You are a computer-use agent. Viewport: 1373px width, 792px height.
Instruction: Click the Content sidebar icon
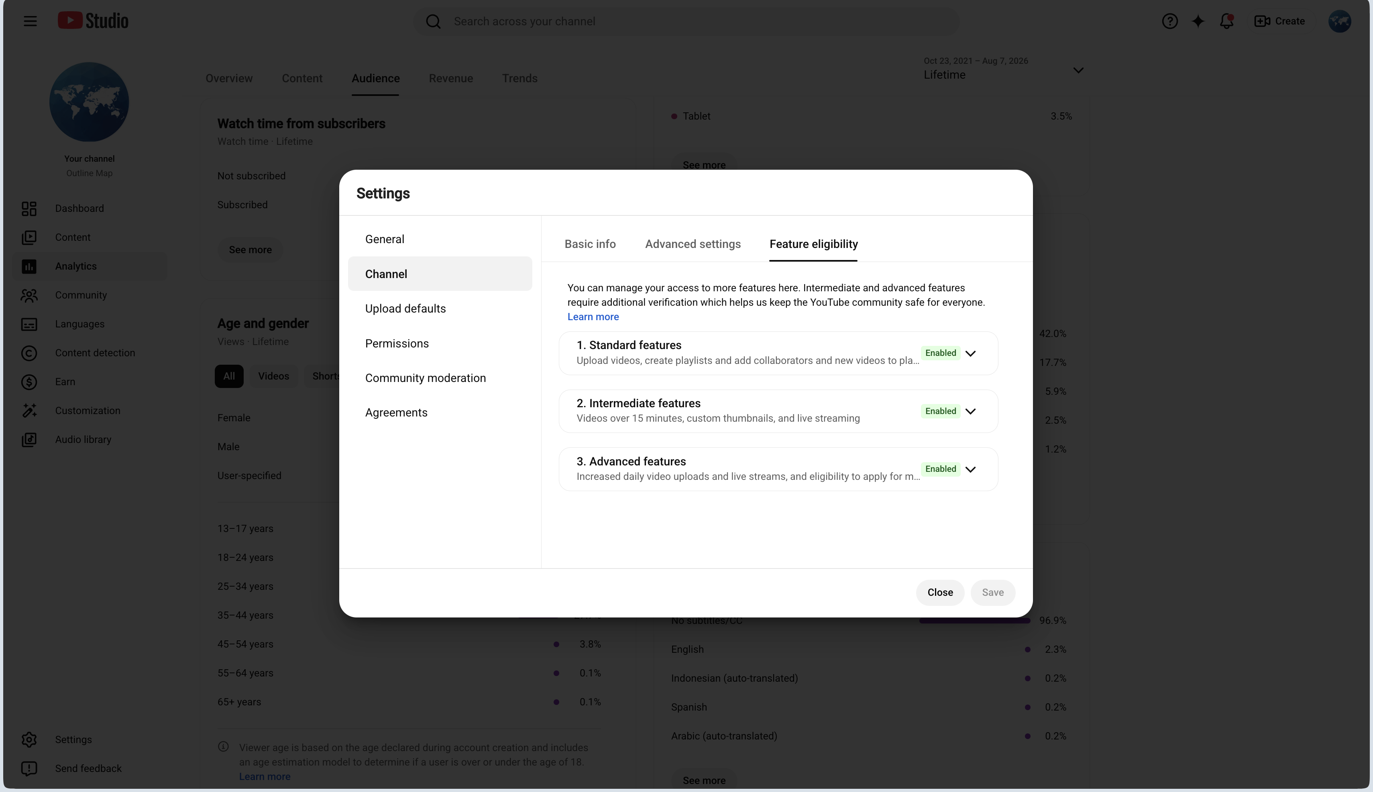pyautogui.click(x=29, y=237)
